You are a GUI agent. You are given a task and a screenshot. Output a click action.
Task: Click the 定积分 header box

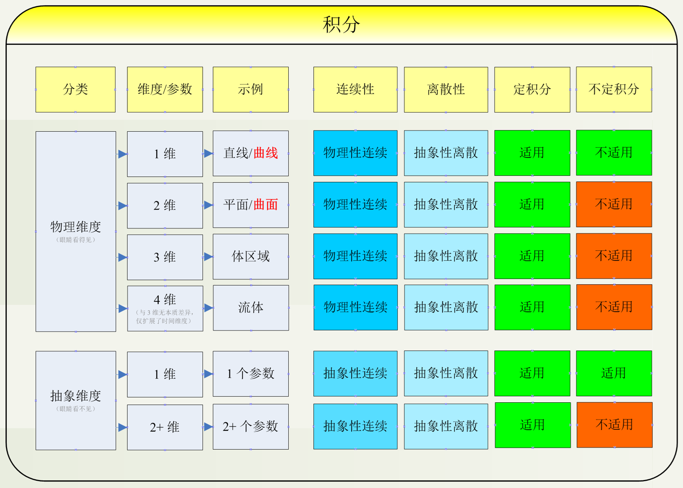point(532,89)
